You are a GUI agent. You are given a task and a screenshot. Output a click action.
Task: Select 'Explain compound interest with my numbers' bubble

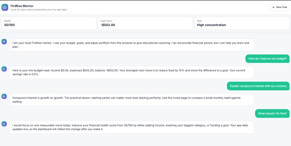click(258, 86)
